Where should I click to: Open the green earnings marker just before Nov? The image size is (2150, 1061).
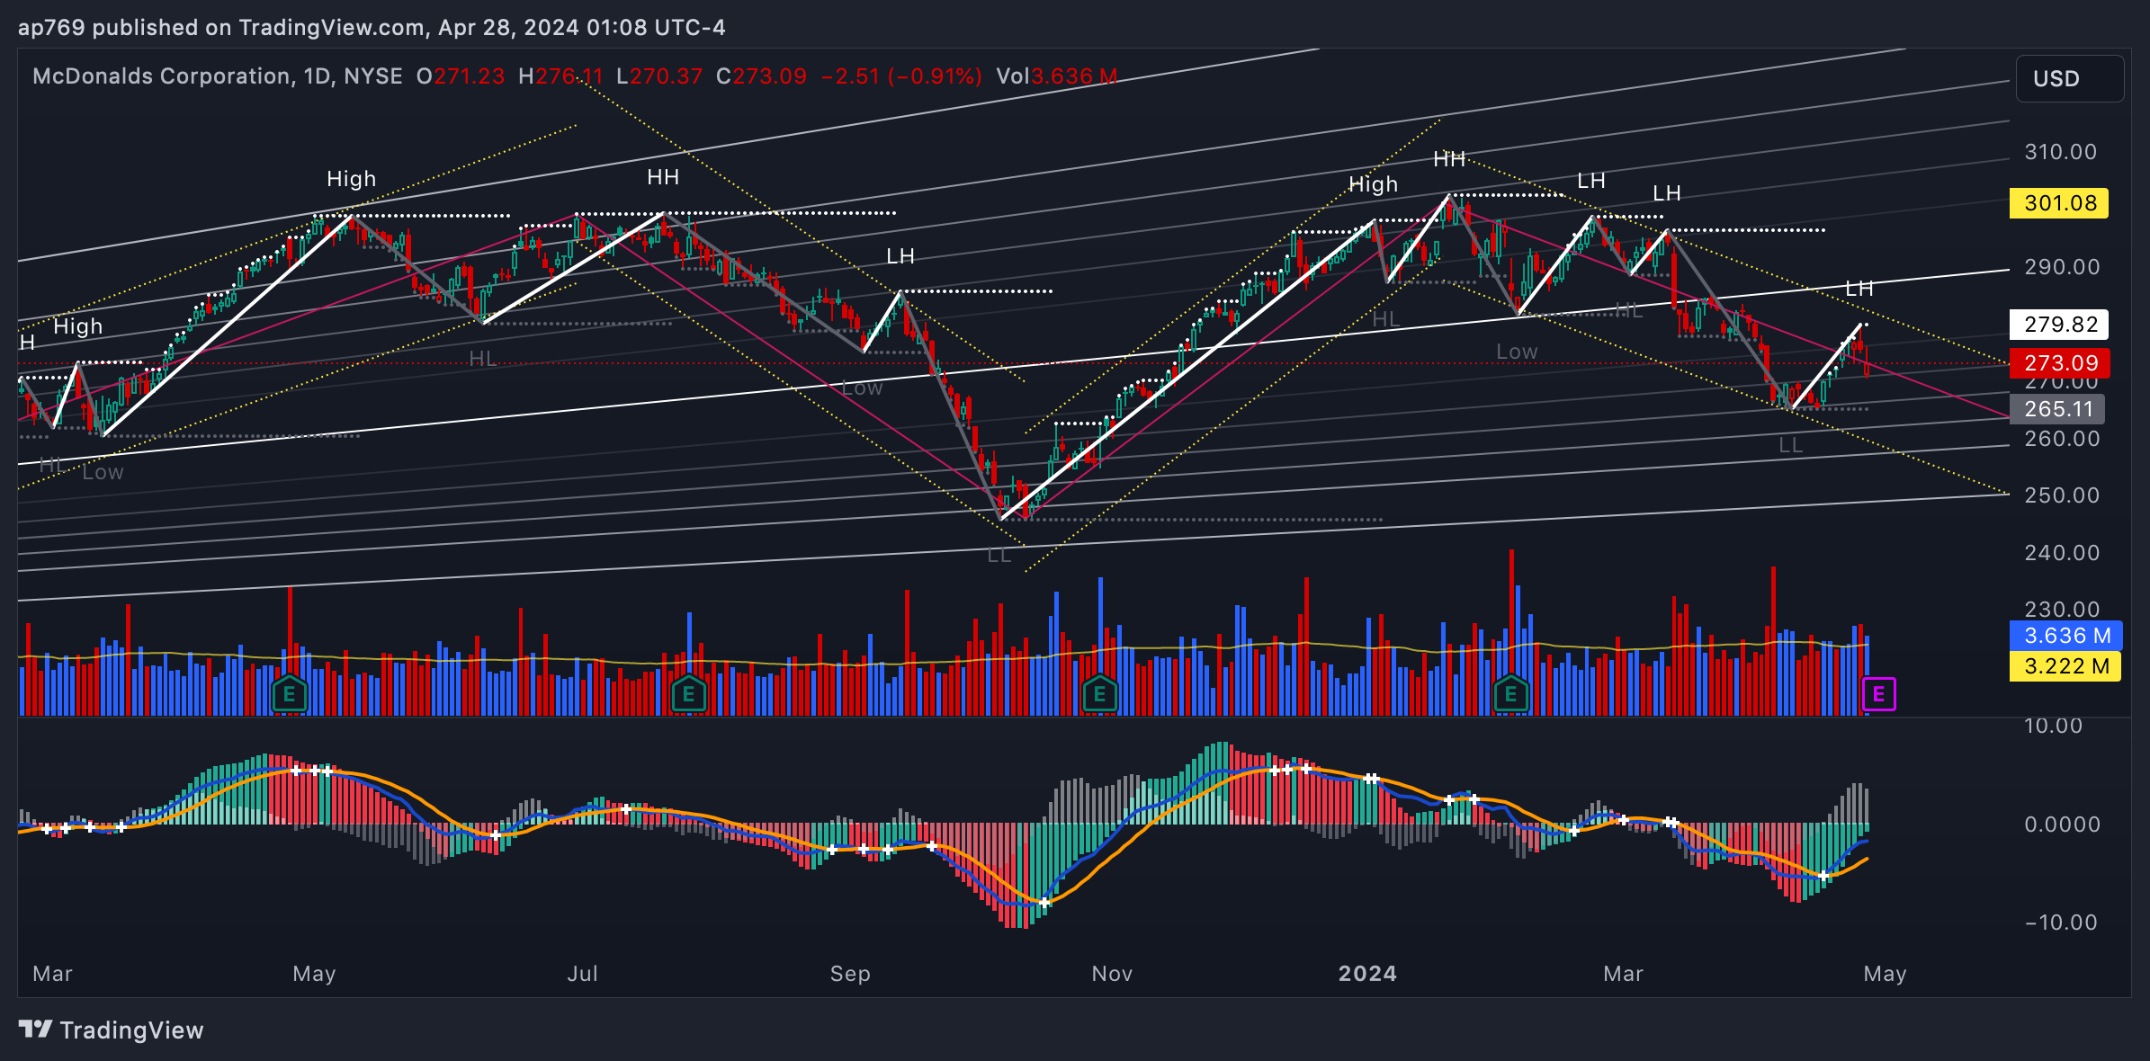pos(1099,693)
